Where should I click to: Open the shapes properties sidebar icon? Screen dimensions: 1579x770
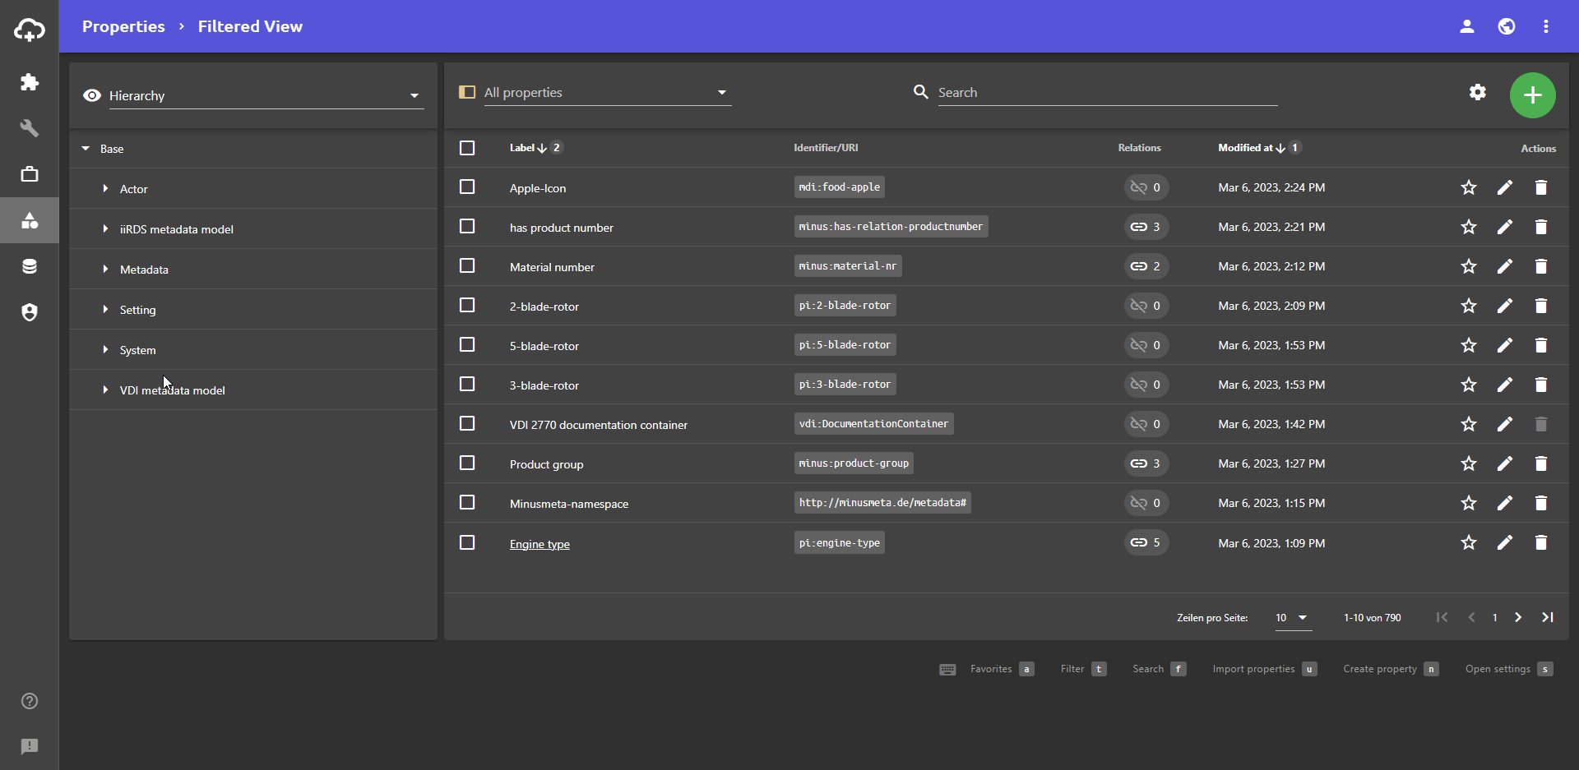tap(30, 220)
